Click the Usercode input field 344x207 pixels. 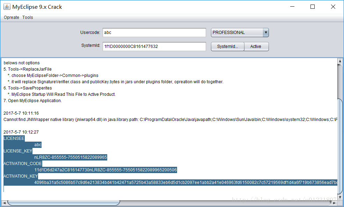coord(154,33)
